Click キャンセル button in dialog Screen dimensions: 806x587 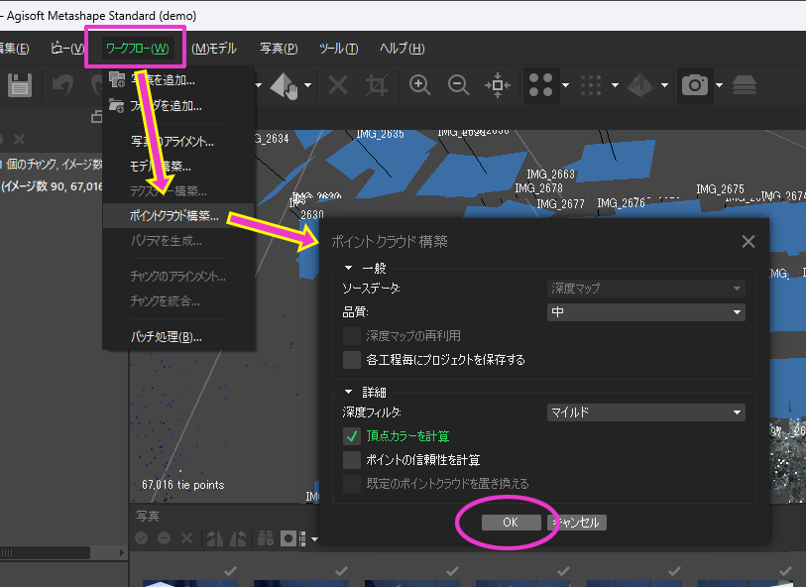coord(577,523)
